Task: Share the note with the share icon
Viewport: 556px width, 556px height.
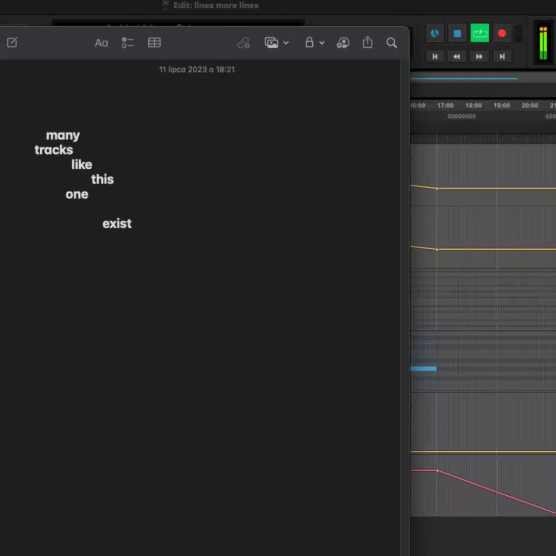Action: [368, 42]
